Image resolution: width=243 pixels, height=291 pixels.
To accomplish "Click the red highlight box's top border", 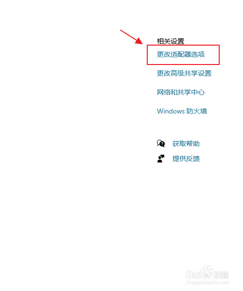I will pos(183,45).
